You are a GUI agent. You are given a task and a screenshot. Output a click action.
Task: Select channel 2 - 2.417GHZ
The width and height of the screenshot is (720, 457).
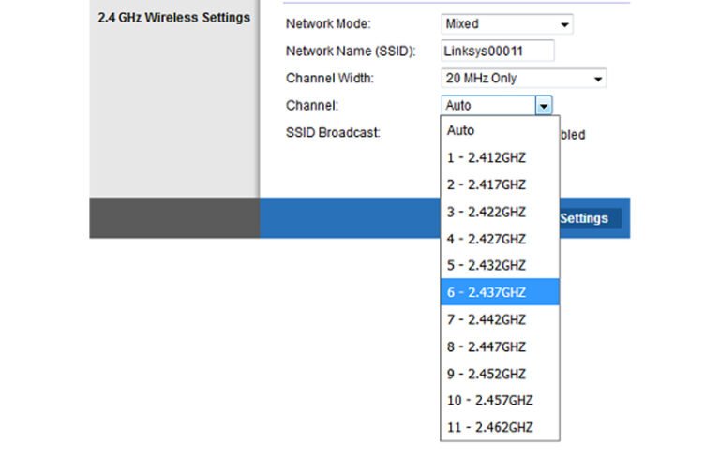500,184
